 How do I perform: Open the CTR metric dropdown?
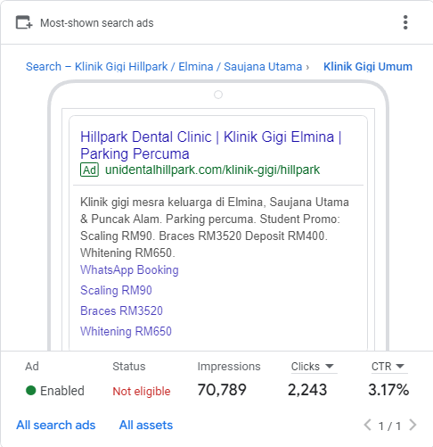pos(388,367)
